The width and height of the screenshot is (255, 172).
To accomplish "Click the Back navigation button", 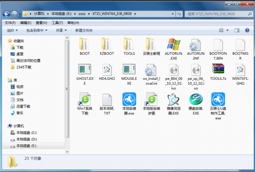I will pos(6,14).
